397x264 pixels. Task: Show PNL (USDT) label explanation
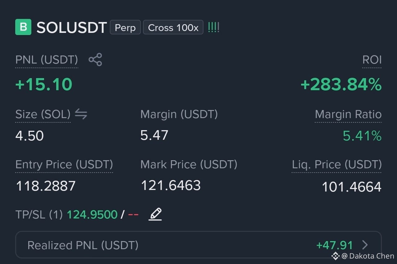[47, 60]
